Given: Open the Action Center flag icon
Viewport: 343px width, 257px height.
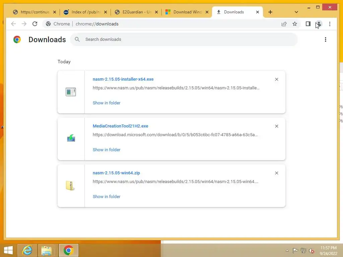Looking at the screenshot, I should pos(295,250).
